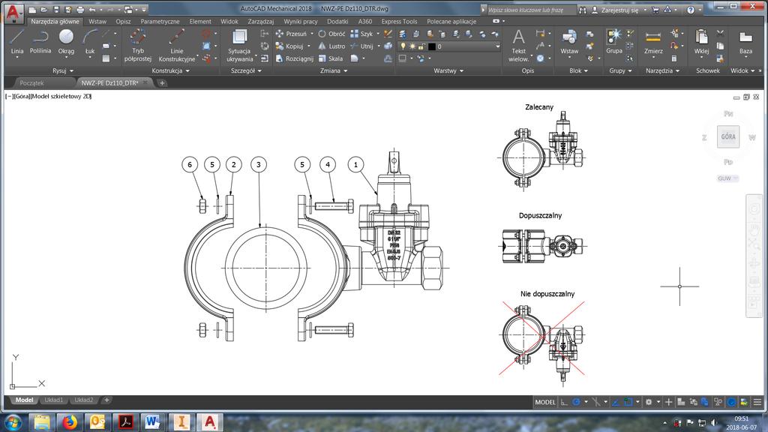768x432 pixels.
Task: Open Word from the Windows taskbar
Action: (153, 421)
